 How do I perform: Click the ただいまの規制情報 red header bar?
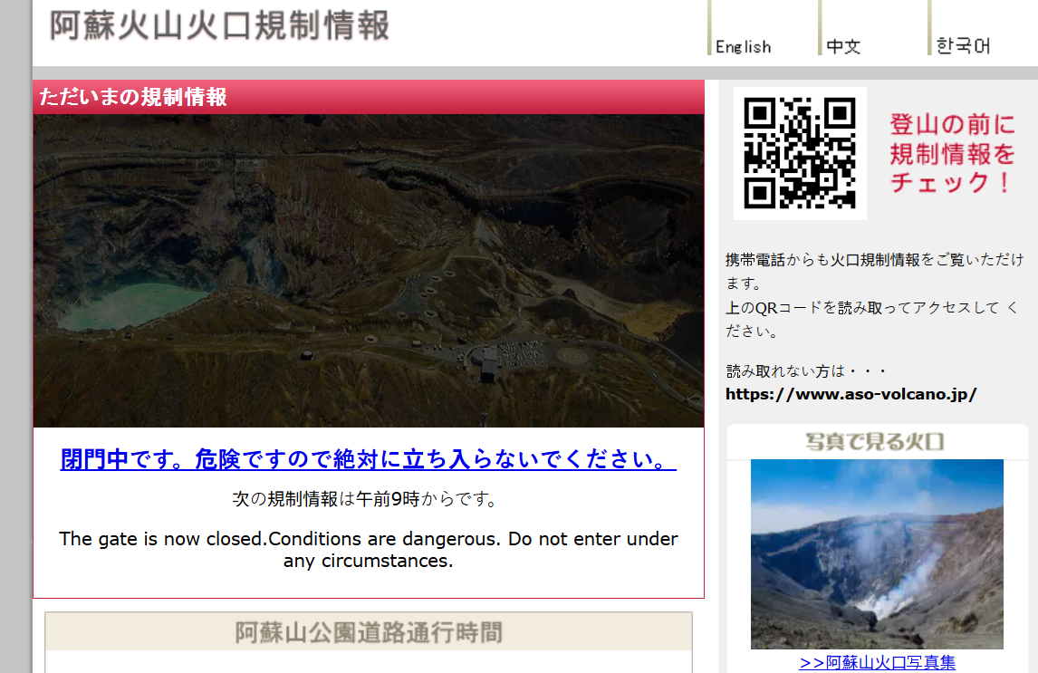click(369, 97)
